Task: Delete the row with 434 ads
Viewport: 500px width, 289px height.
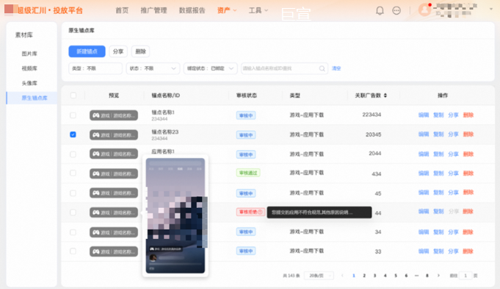Action: pyautogui.click(x=468, y=174)
